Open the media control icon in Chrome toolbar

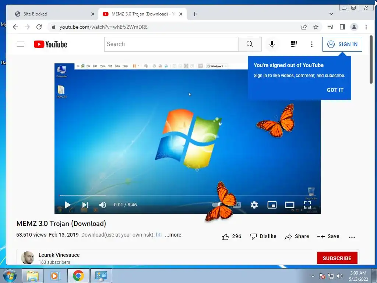point(331,27)
